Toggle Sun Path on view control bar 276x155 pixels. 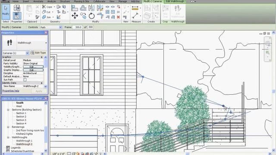tap(78, 154)
